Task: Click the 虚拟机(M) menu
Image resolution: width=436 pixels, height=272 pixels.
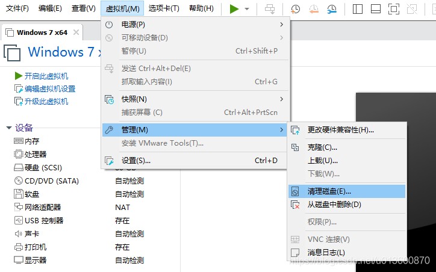Action: click(122, 8)
